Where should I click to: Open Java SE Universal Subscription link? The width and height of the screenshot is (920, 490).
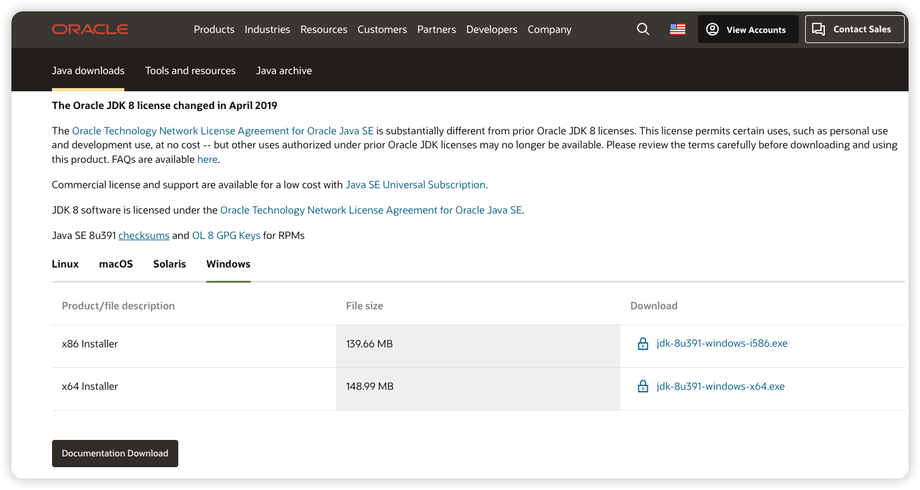415,184
